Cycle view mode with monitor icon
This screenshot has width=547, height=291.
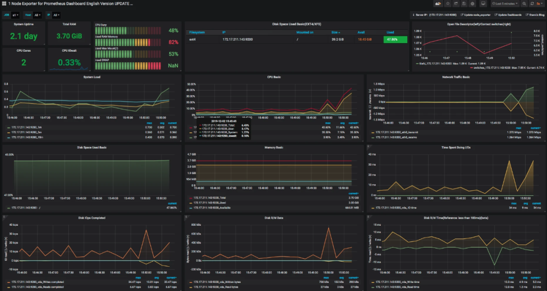click(x=483, y=4)
